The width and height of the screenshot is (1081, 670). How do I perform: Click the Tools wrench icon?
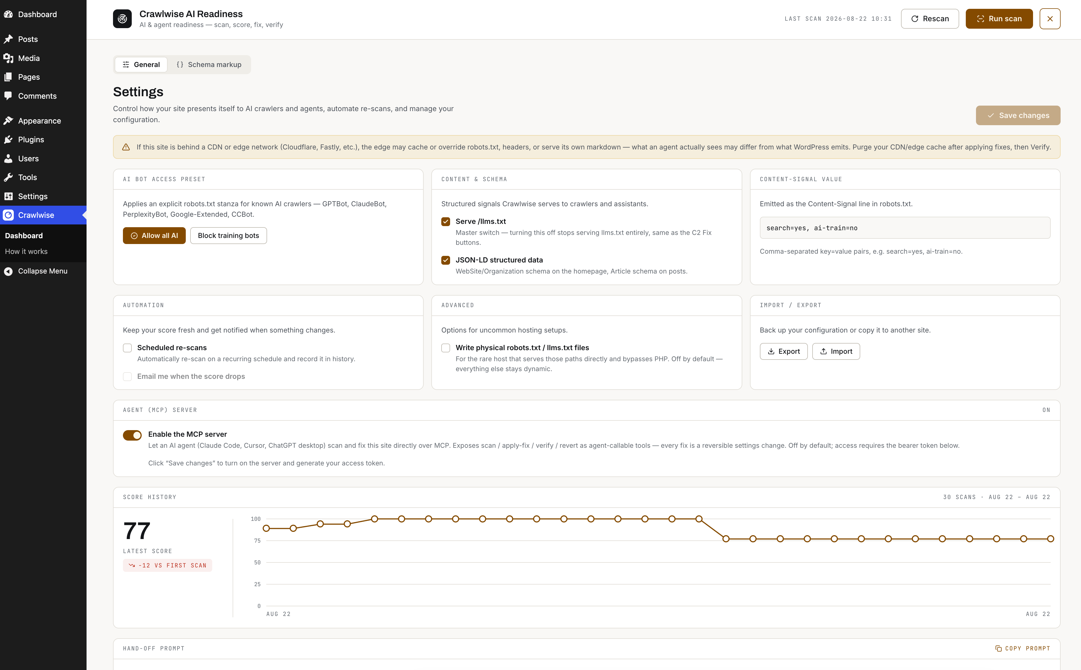tap(8, 177)
